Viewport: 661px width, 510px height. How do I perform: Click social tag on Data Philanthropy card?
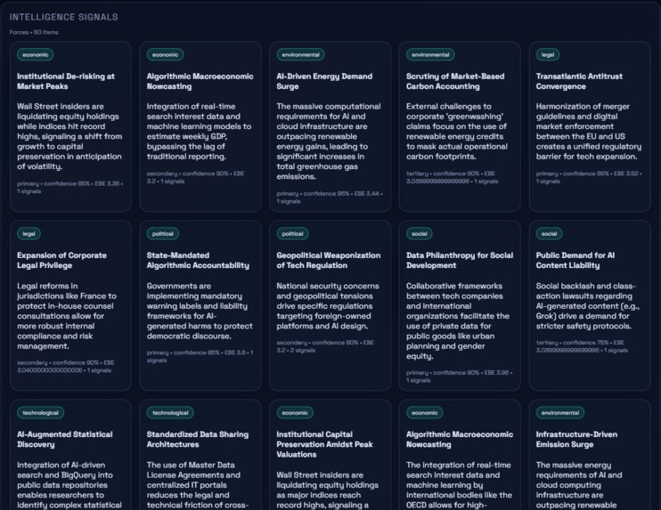(419, 234)
